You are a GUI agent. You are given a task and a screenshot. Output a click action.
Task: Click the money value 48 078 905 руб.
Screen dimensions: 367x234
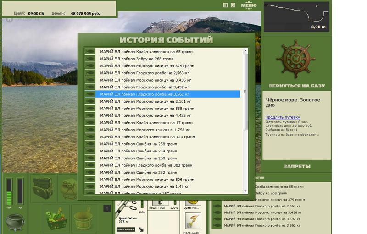85,14
